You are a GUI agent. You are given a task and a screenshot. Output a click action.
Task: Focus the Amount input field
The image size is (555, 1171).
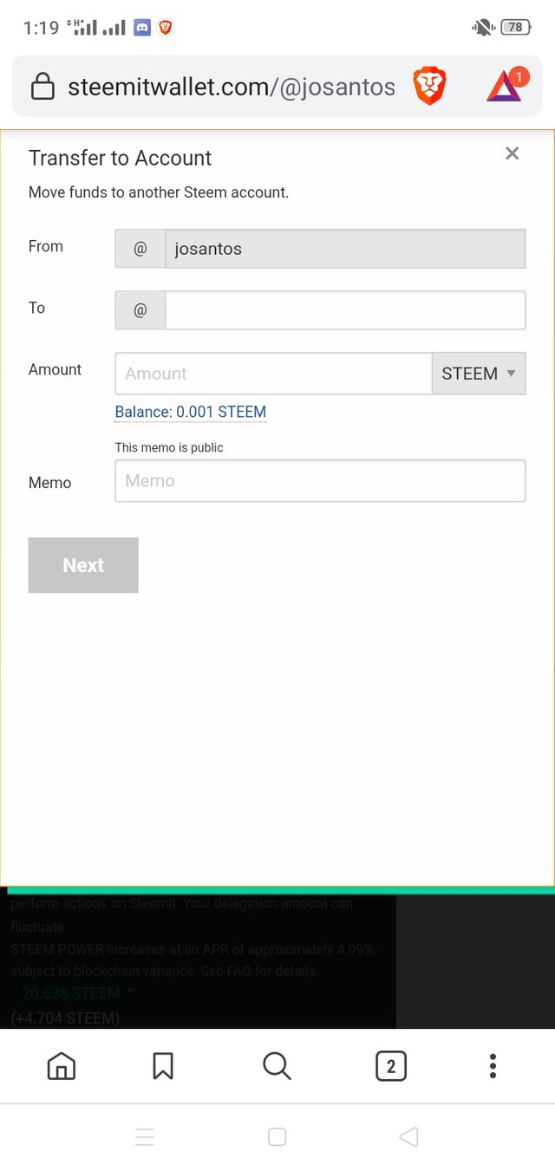[273, 374]
